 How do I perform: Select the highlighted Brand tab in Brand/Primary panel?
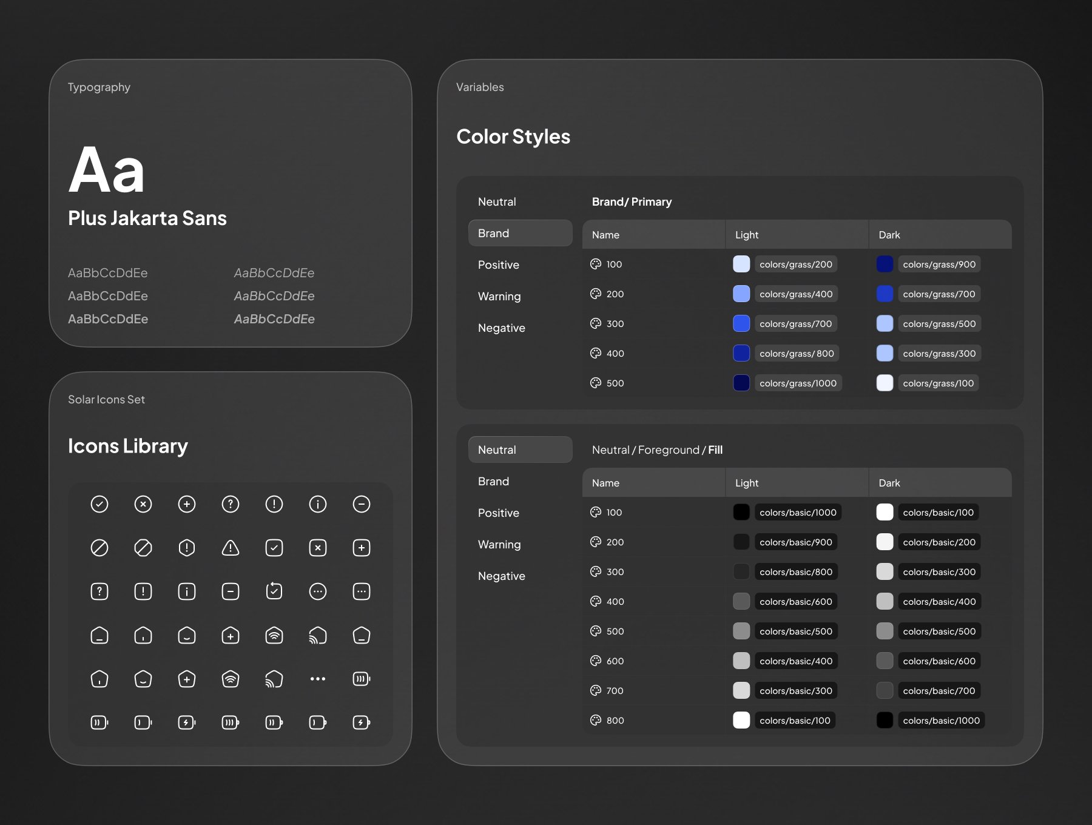pos(520,233)
